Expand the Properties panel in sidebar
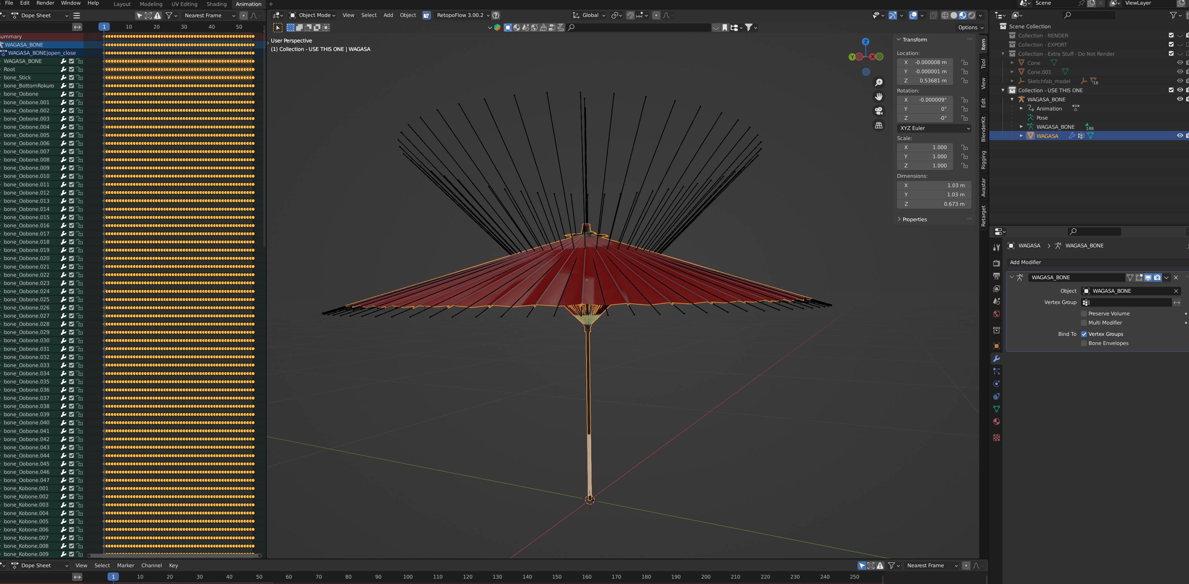The image size is (1189, 584). coord(914,219)
